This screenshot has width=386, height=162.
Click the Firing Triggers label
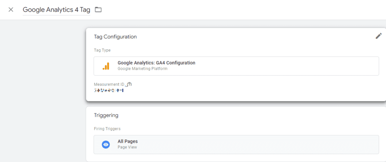pyautogui.click(x=107, y=129)
